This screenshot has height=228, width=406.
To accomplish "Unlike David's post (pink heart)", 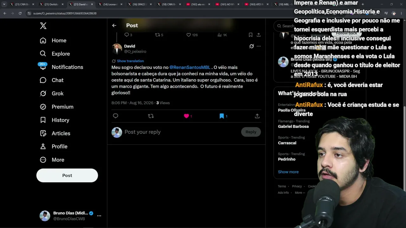I will pos(187,116).
